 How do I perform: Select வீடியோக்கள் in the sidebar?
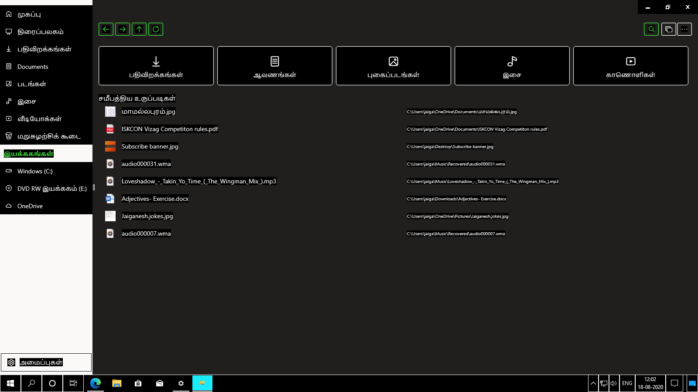pos(46,118)
